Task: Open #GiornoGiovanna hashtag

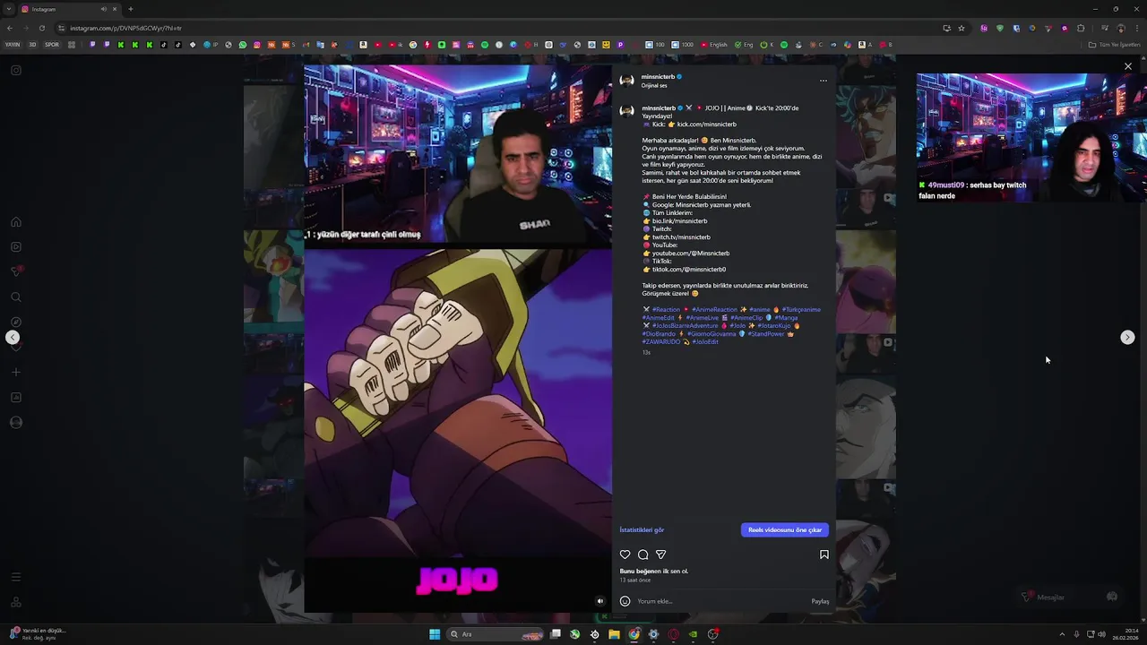Action: pos(711,334)
